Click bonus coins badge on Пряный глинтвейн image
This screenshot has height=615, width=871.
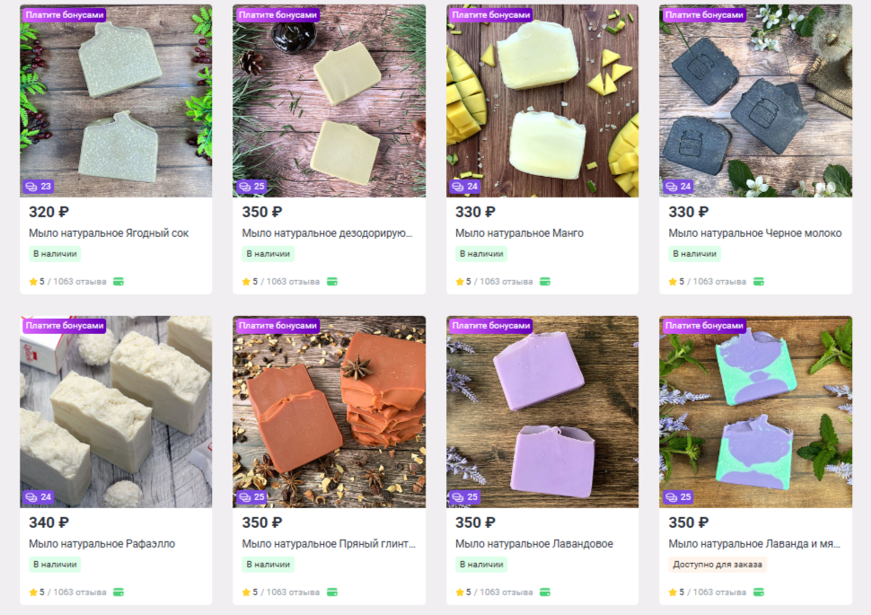(x=251, y=497)
